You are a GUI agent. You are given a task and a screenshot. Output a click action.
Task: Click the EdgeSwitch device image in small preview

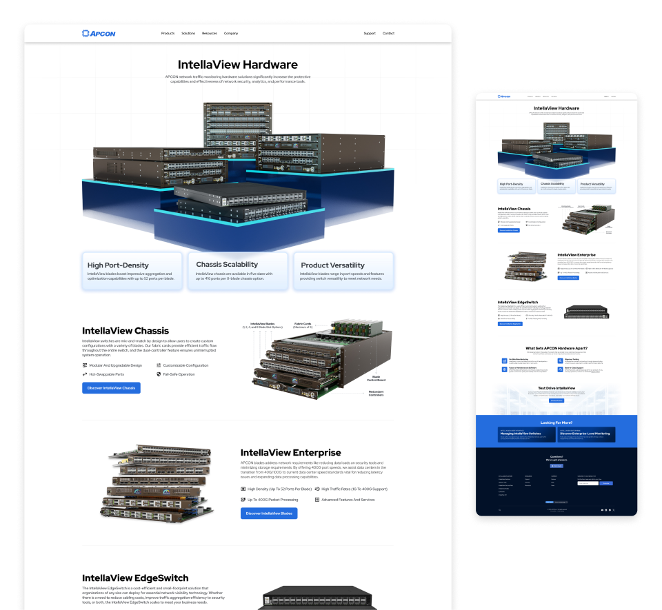pyautogui.click(x=587, y=312)
